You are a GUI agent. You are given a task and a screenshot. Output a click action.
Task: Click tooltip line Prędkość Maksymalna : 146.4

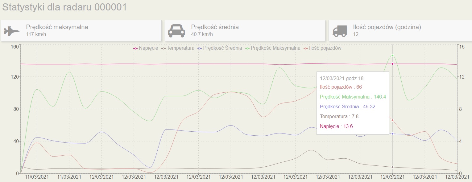tap(353, 97)
